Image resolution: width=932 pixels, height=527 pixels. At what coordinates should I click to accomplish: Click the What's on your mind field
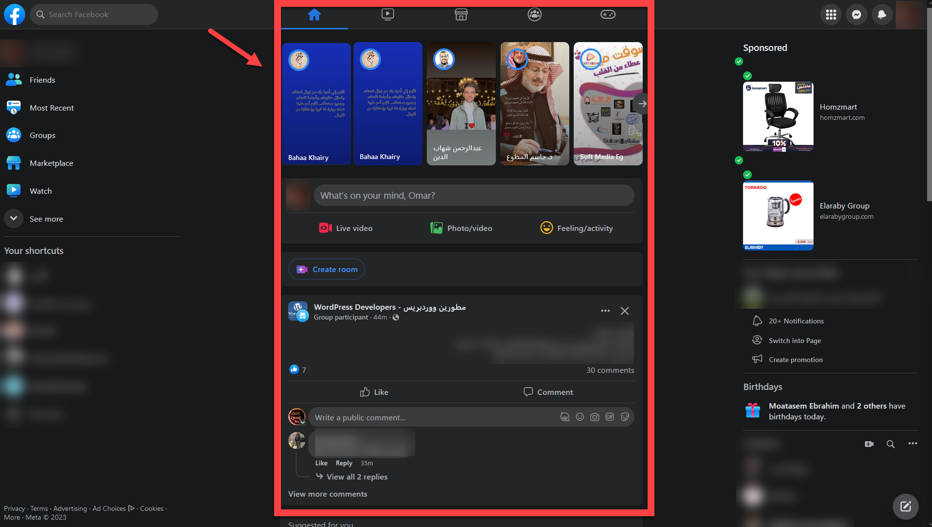coord(473,195)
